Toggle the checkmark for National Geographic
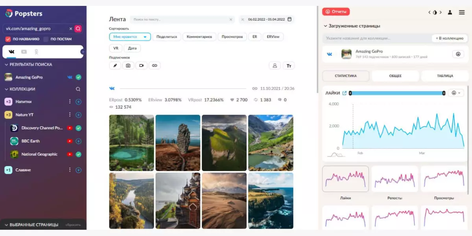This screenshot has height=236, width=472. 78,154
